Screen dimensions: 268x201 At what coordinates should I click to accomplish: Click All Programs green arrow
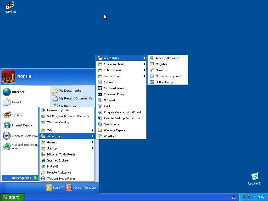tap(36, 178)
